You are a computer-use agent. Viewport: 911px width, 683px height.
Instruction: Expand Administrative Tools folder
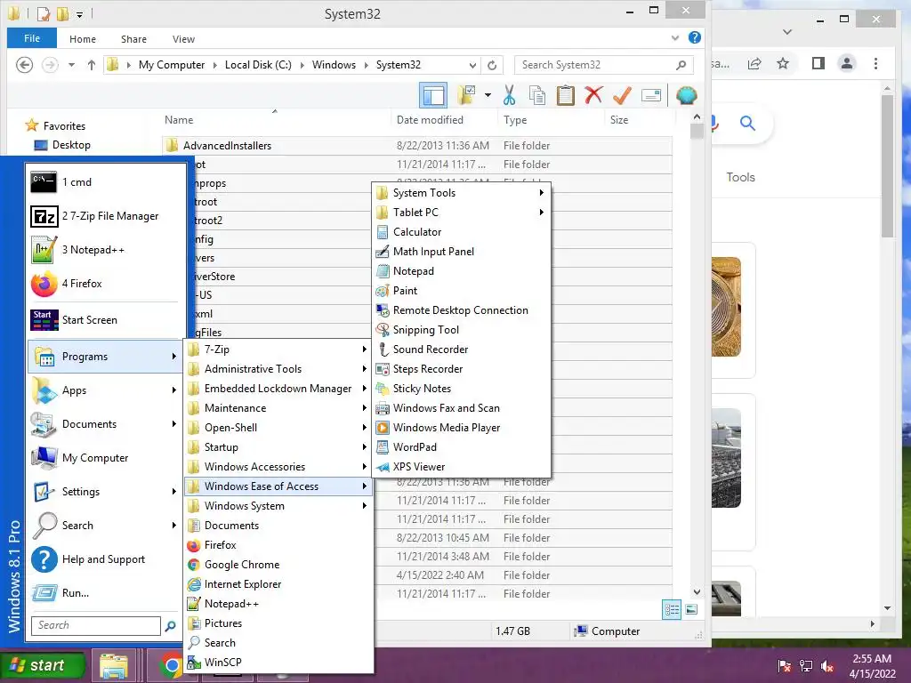pos(278,369)
